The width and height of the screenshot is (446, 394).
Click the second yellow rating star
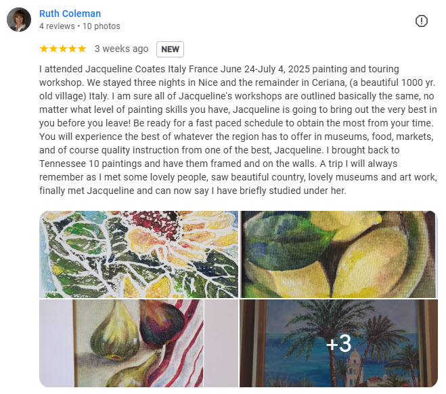(53, 49)
